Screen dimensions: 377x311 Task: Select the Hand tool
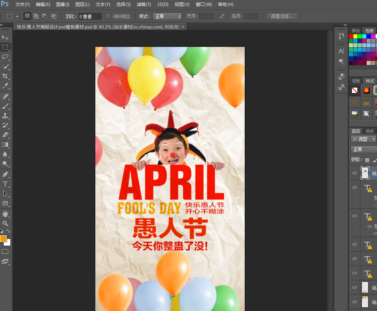click(5, 214)
